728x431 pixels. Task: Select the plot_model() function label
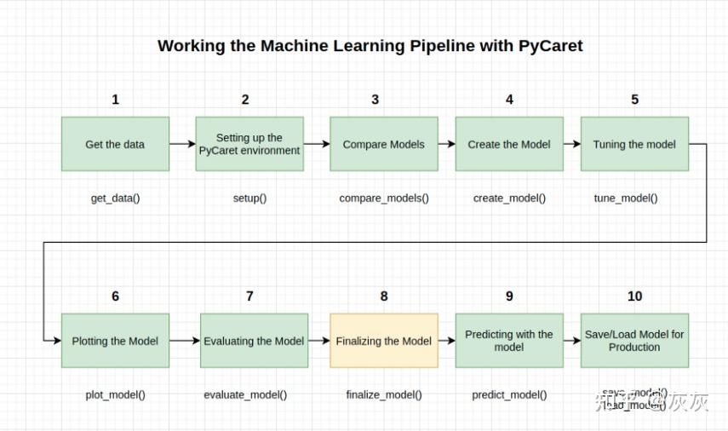pyautogui.click(x=115, y=395)
